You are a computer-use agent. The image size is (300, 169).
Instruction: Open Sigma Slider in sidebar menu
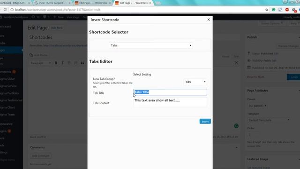[7, 79]
